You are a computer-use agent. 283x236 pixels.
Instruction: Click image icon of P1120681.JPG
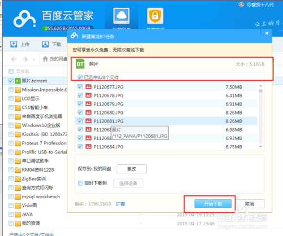(x=88, y=121)
